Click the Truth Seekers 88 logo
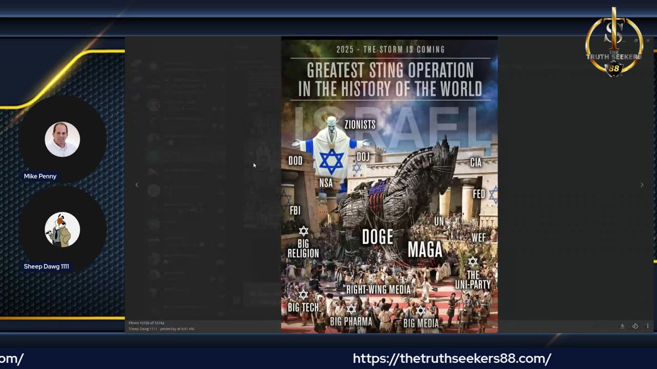 point(614,44)
